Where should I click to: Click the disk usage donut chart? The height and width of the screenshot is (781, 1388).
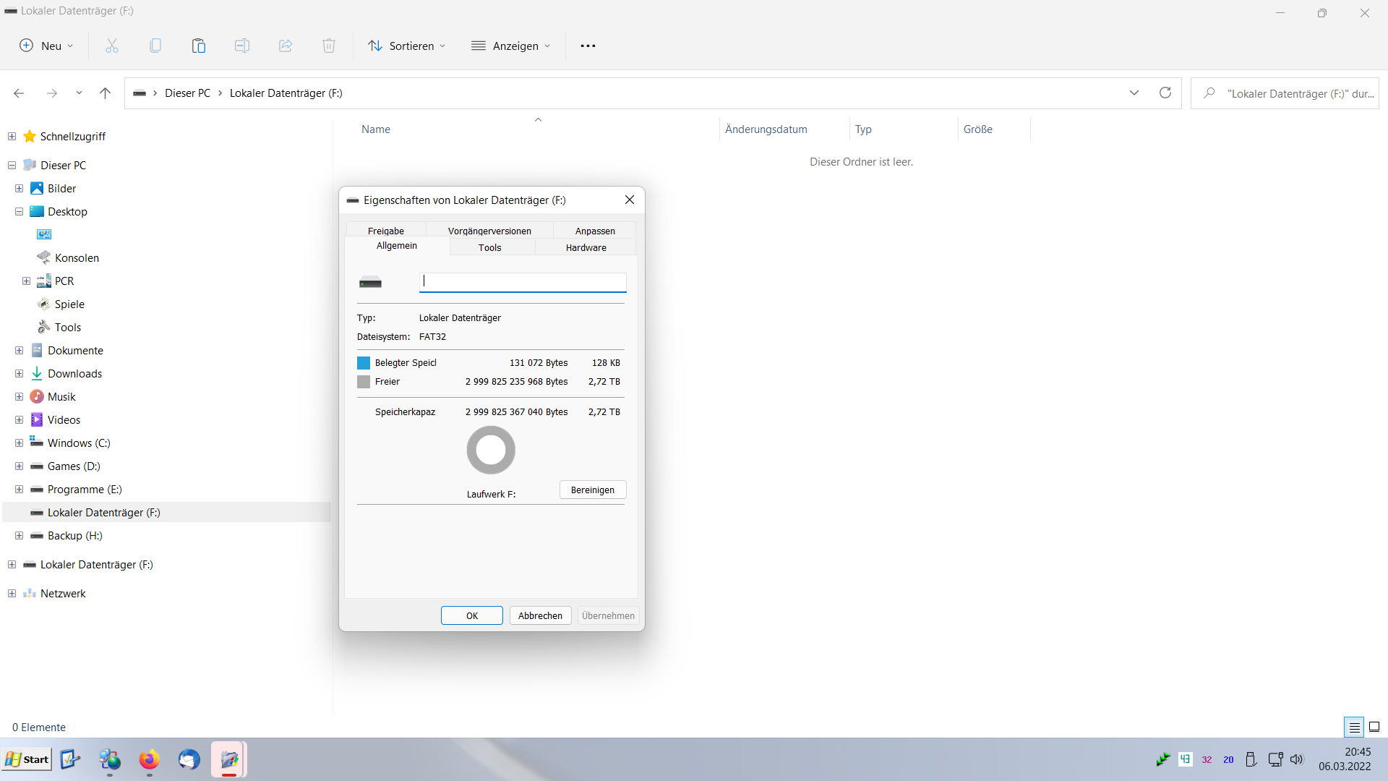click(491, 450)
